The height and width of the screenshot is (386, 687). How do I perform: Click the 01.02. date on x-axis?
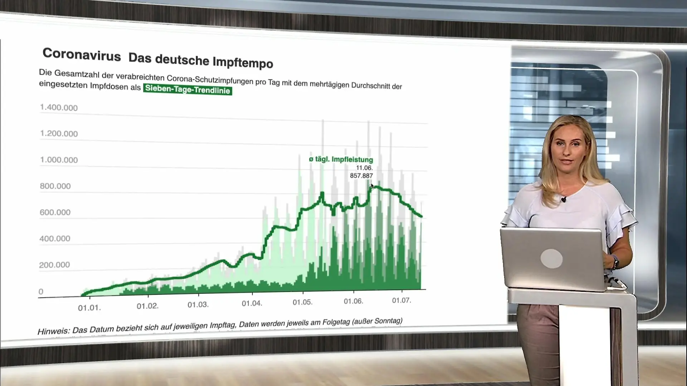coord(147,306)
